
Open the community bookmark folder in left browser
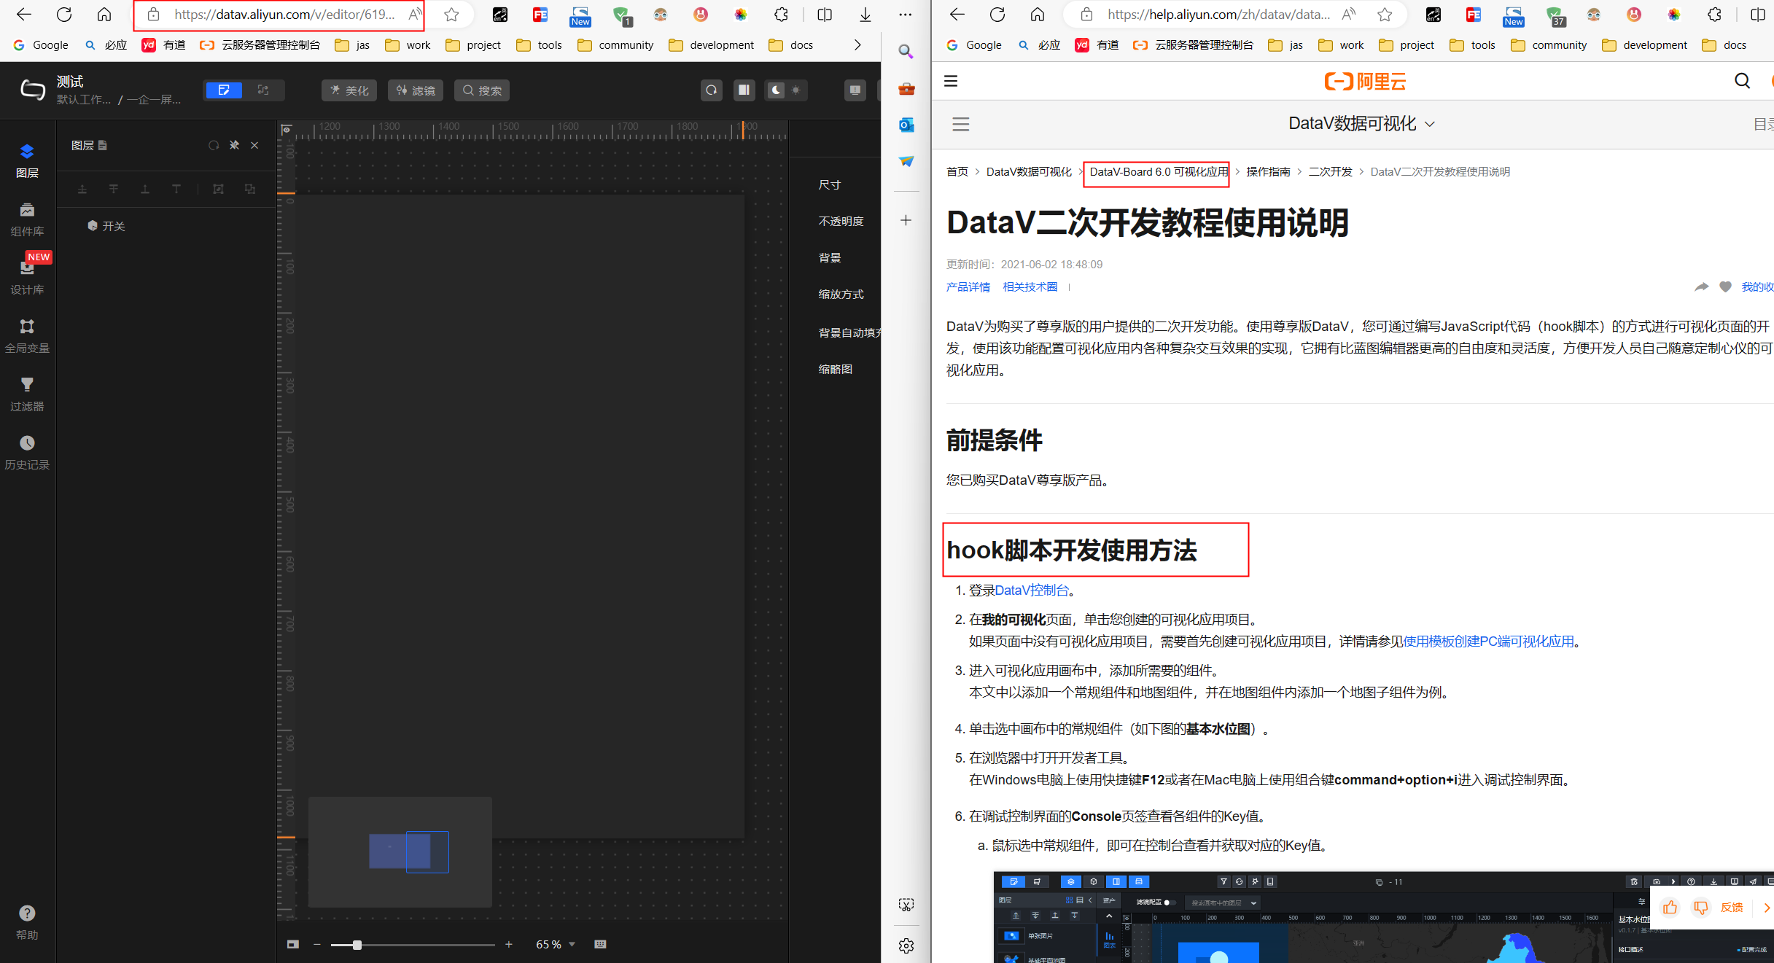pyautogui.click(x=616, y=45)
